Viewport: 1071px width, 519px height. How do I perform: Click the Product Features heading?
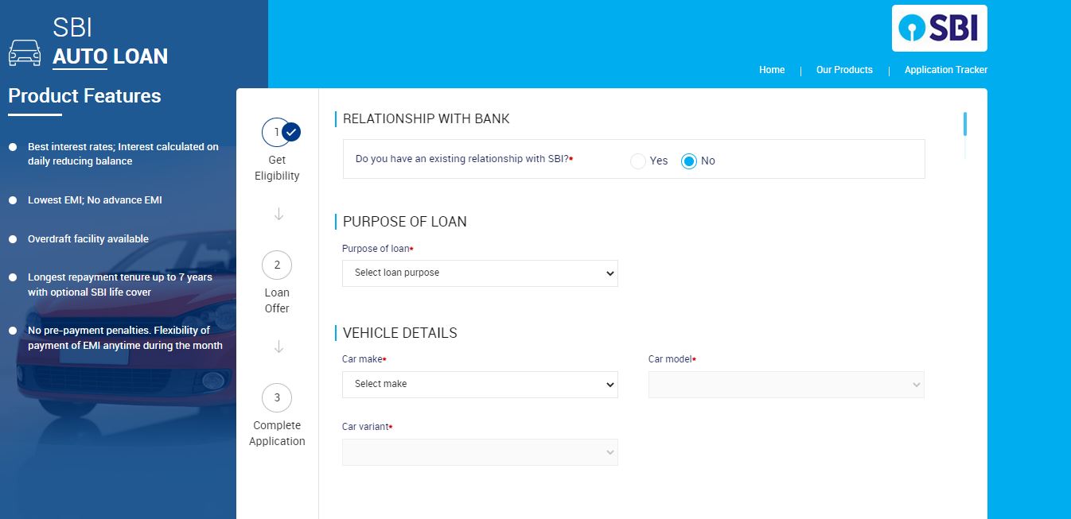point(84,96)
